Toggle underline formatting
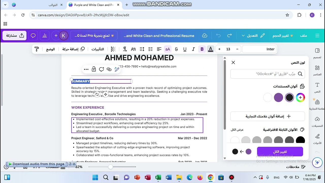 click(x=185, y=49)
